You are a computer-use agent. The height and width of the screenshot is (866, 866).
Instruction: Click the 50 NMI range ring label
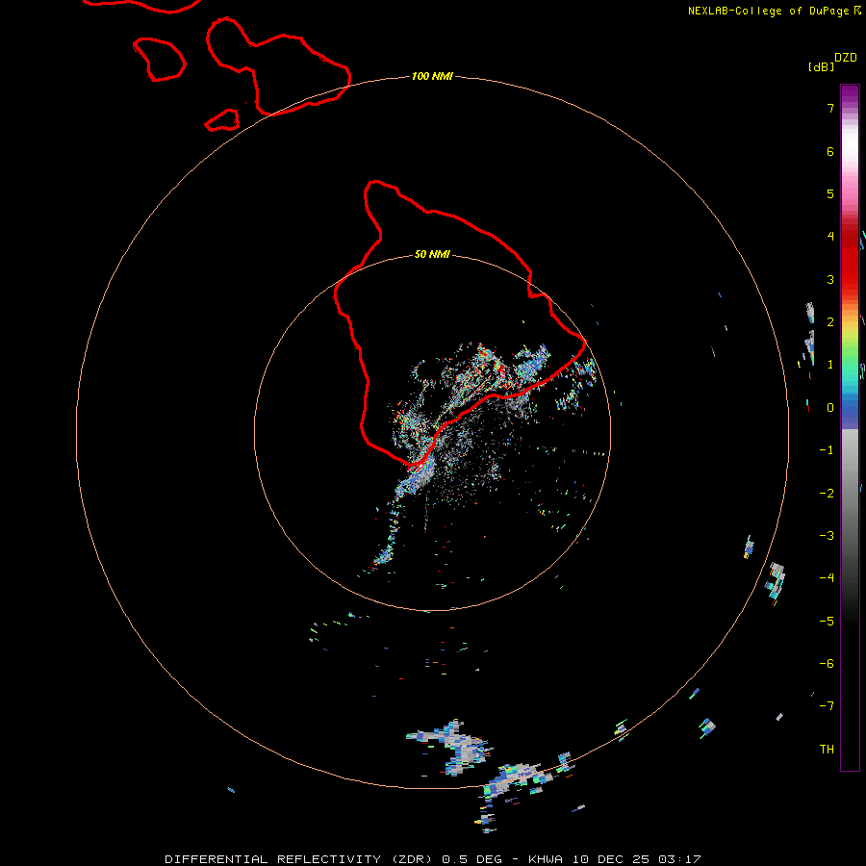432,254
